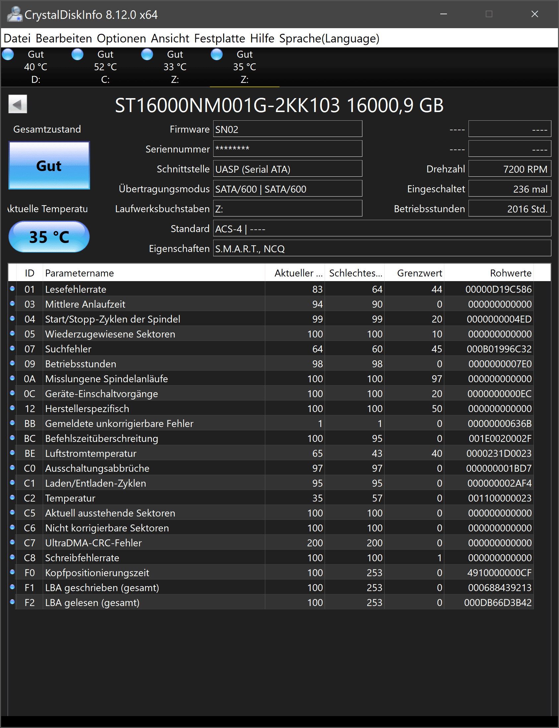Select the Ausschaltungsabbrüche row
Image resolution: width=559 pixels, height=728 pixels.
pyautogui.click(x=271, y=468)
